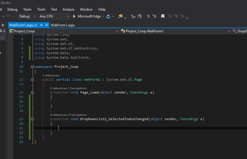Click the uncomment selected lines icon
Image resolution: width=247 pixels, height=159 pixels.
154,16
